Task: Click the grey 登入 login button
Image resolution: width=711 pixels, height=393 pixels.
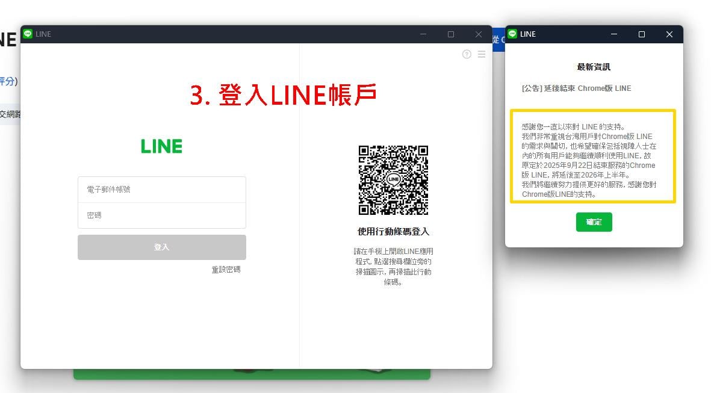Action: click(x=162, y=247)
